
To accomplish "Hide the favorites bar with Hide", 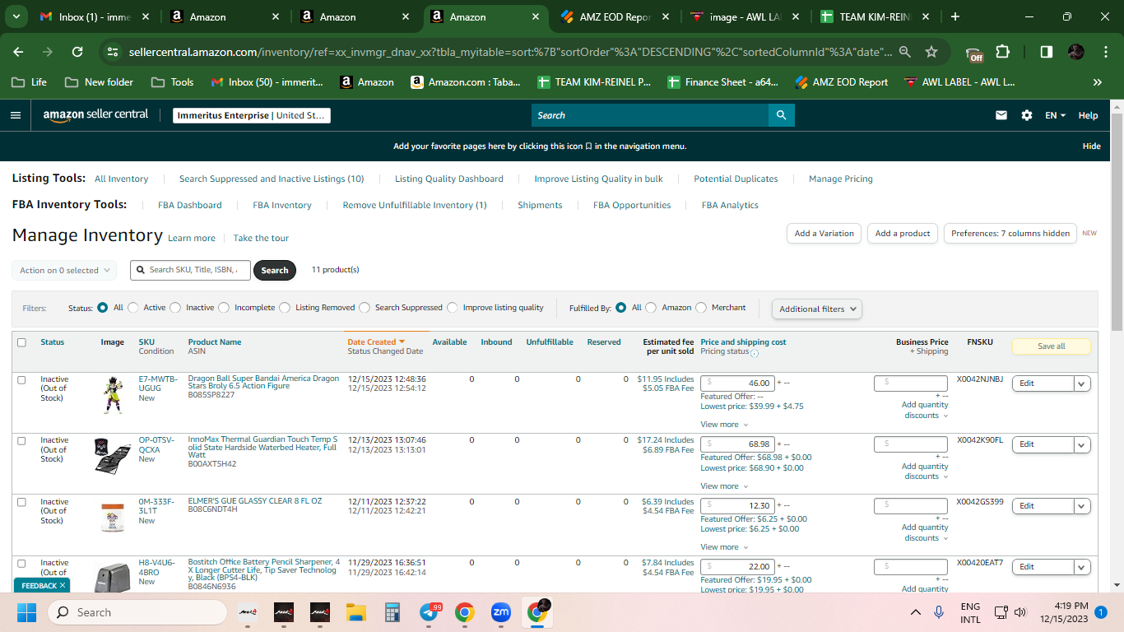I will point(1091,146).
